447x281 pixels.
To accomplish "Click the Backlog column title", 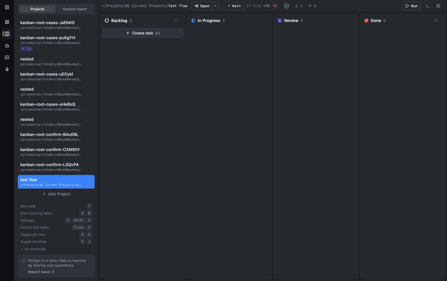I will [119, 20].
